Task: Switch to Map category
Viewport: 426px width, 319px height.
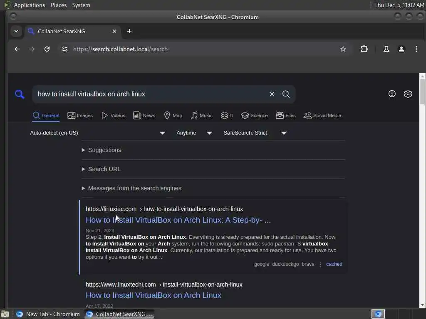Action: (x=173, y=115)
